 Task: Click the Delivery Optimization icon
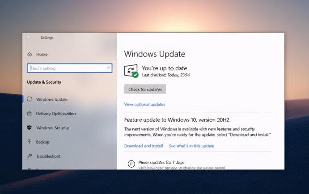(x=30, y=114)
